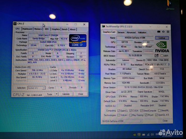Switch to the Bench tab
Viewport: 186px width, 139px height.
click(x=65, y=29)
